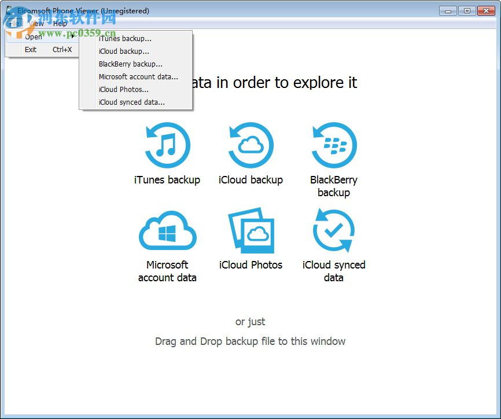
Task: Click the 'Drag and Drop backup file' text area
Action: [250, 341]
